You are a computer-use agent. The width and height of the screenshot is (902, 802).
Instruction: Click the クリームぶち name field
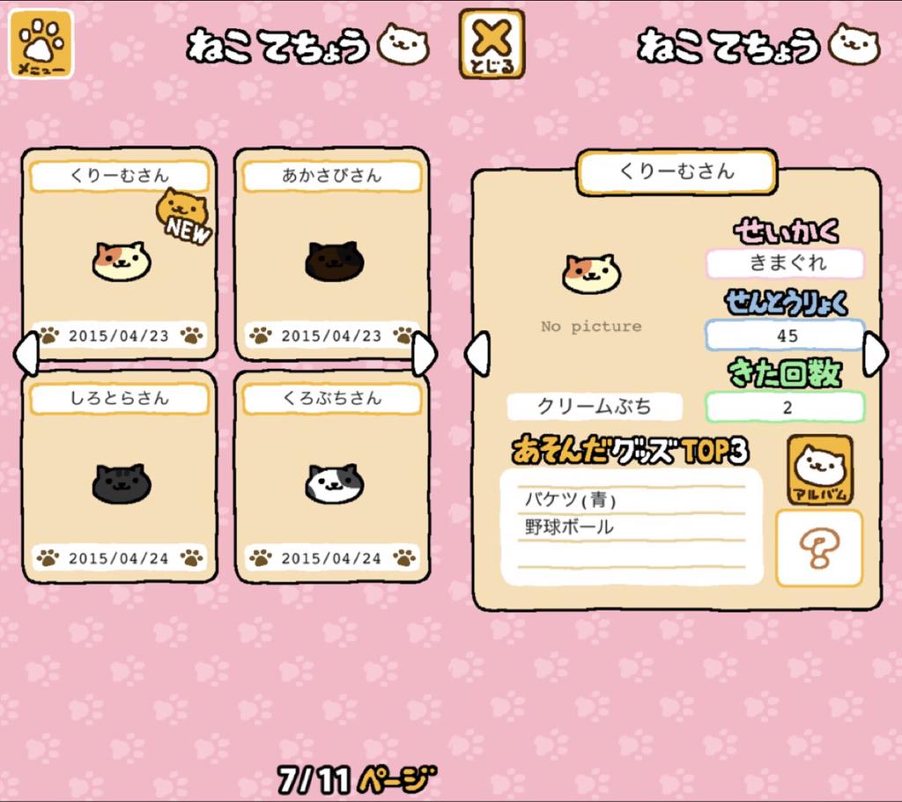tap(595, 407)
